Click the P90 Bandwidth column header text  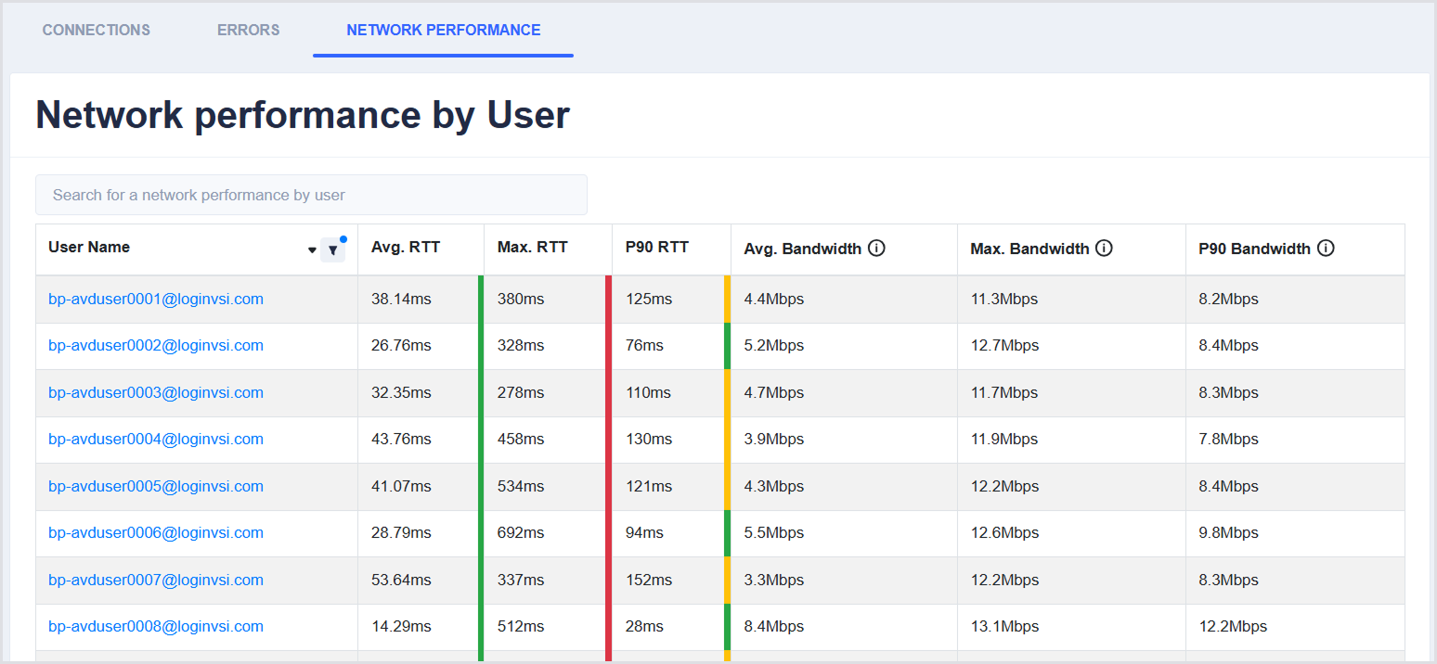pos(1254,249)
